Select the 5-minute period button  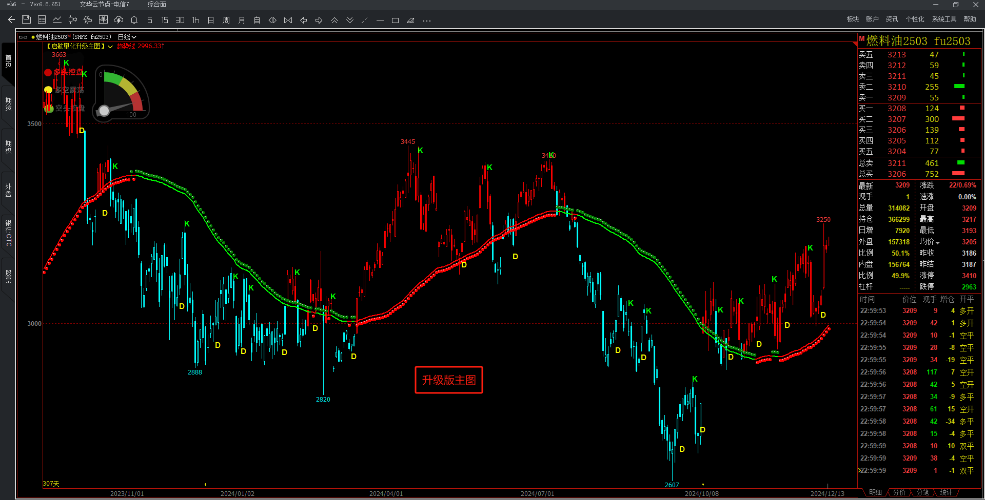(x=150, y=20)
